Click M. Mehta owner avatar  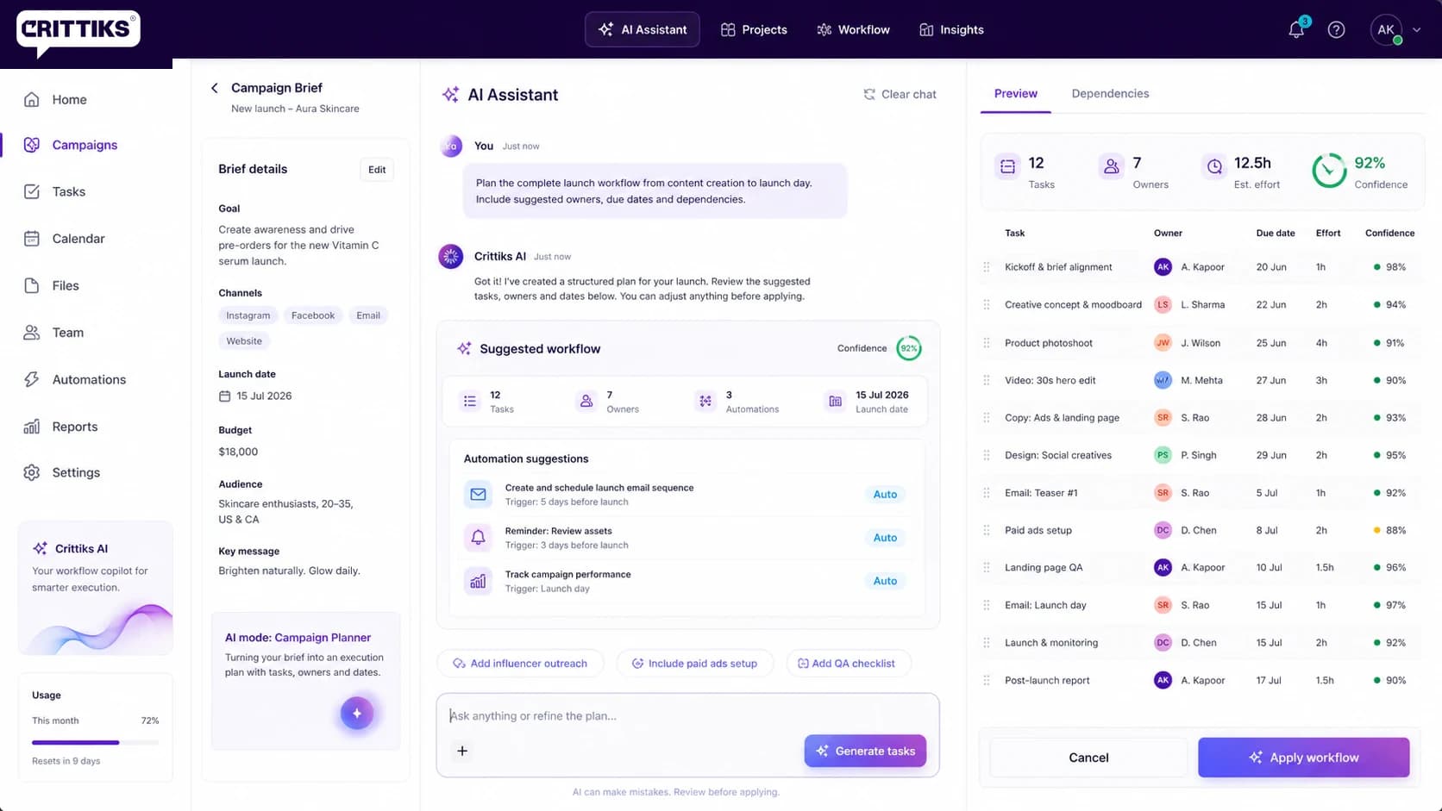tap(1163, 380)
